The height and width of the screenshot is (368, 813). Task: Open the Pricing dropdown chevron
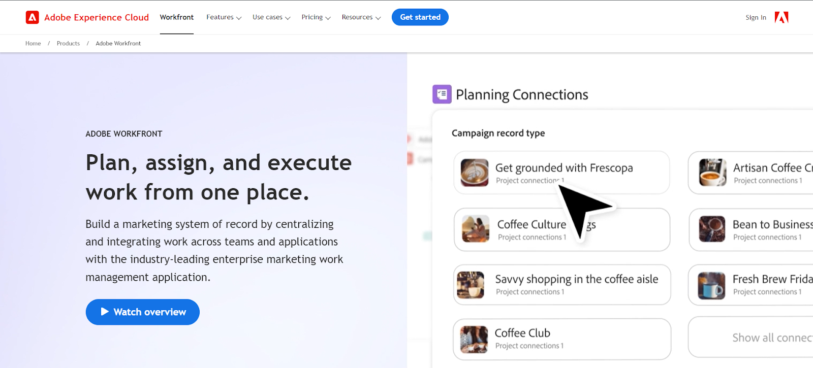click(328, 18)
